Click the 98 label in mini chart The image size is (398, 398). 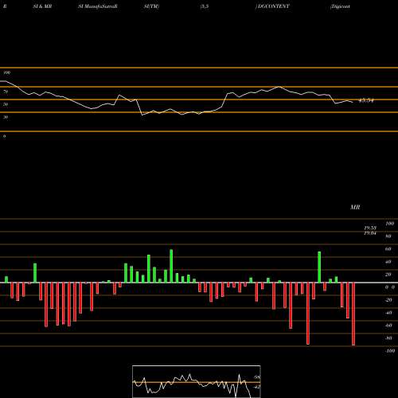pyautogui.click(x=257, y=377)
